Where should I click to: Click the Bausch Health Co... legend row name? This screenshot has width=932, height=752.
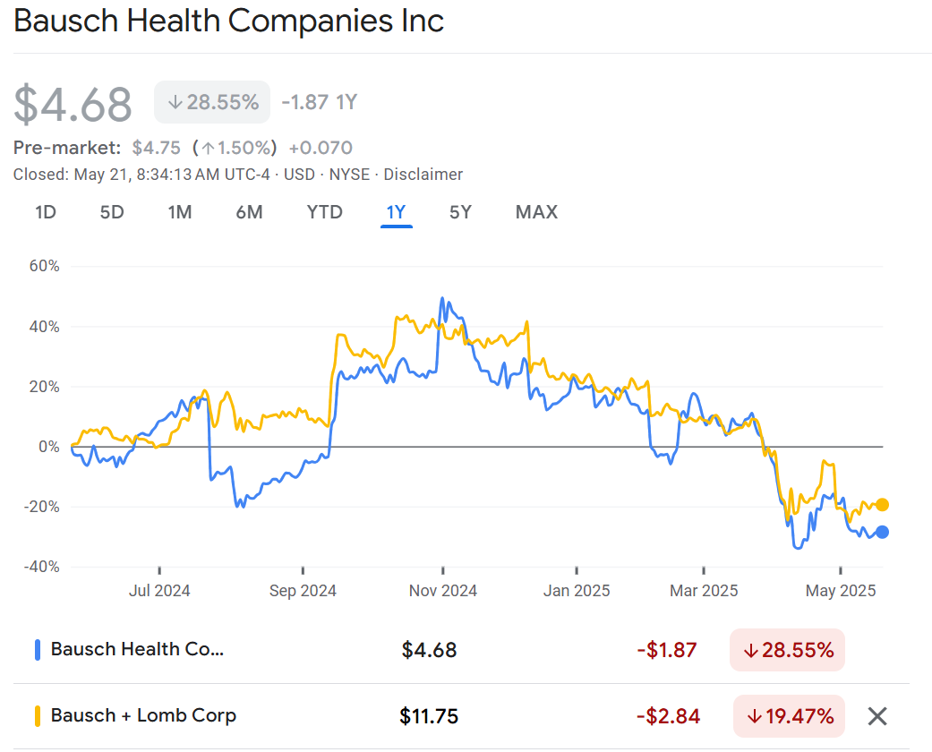[137, 650]
